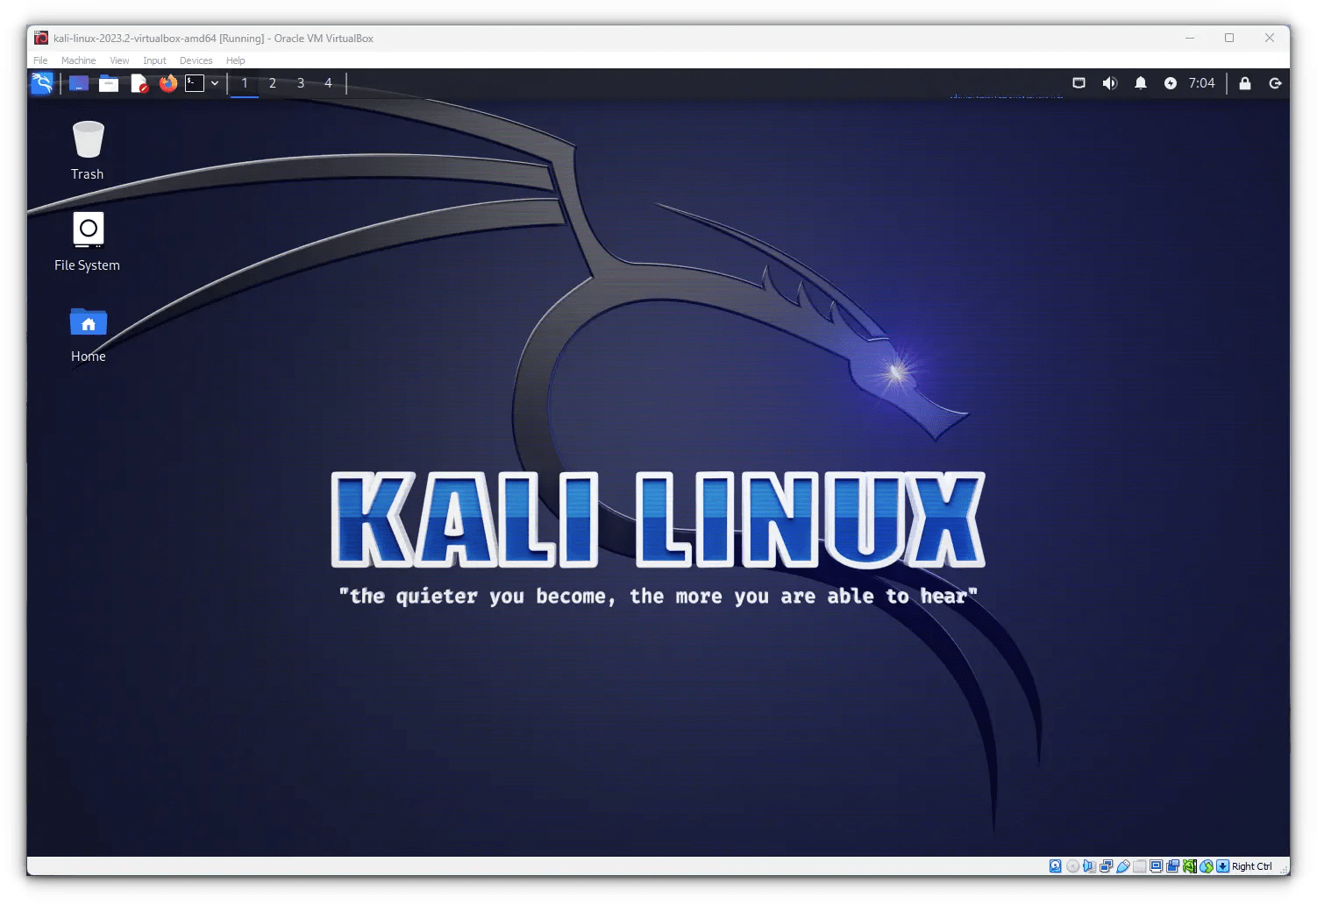Lock the screen with the padlock button

pyautogui.click(x=1244, y=83)
